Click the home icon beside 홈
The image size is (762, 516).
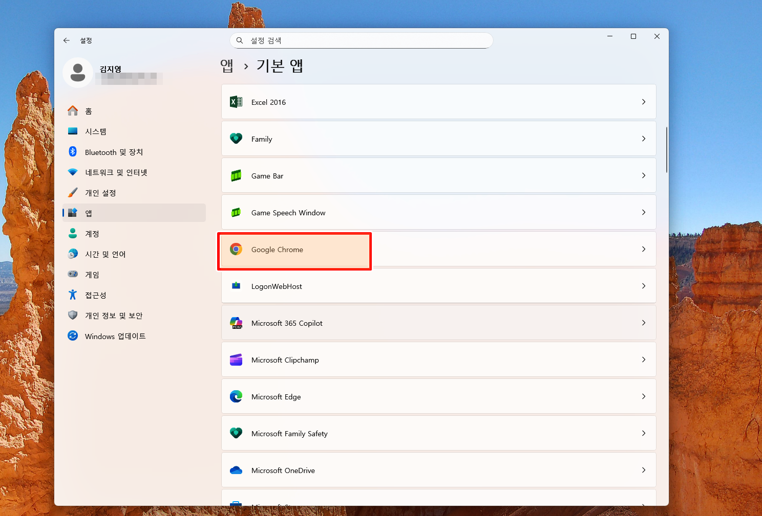click(x=73, y=110)
